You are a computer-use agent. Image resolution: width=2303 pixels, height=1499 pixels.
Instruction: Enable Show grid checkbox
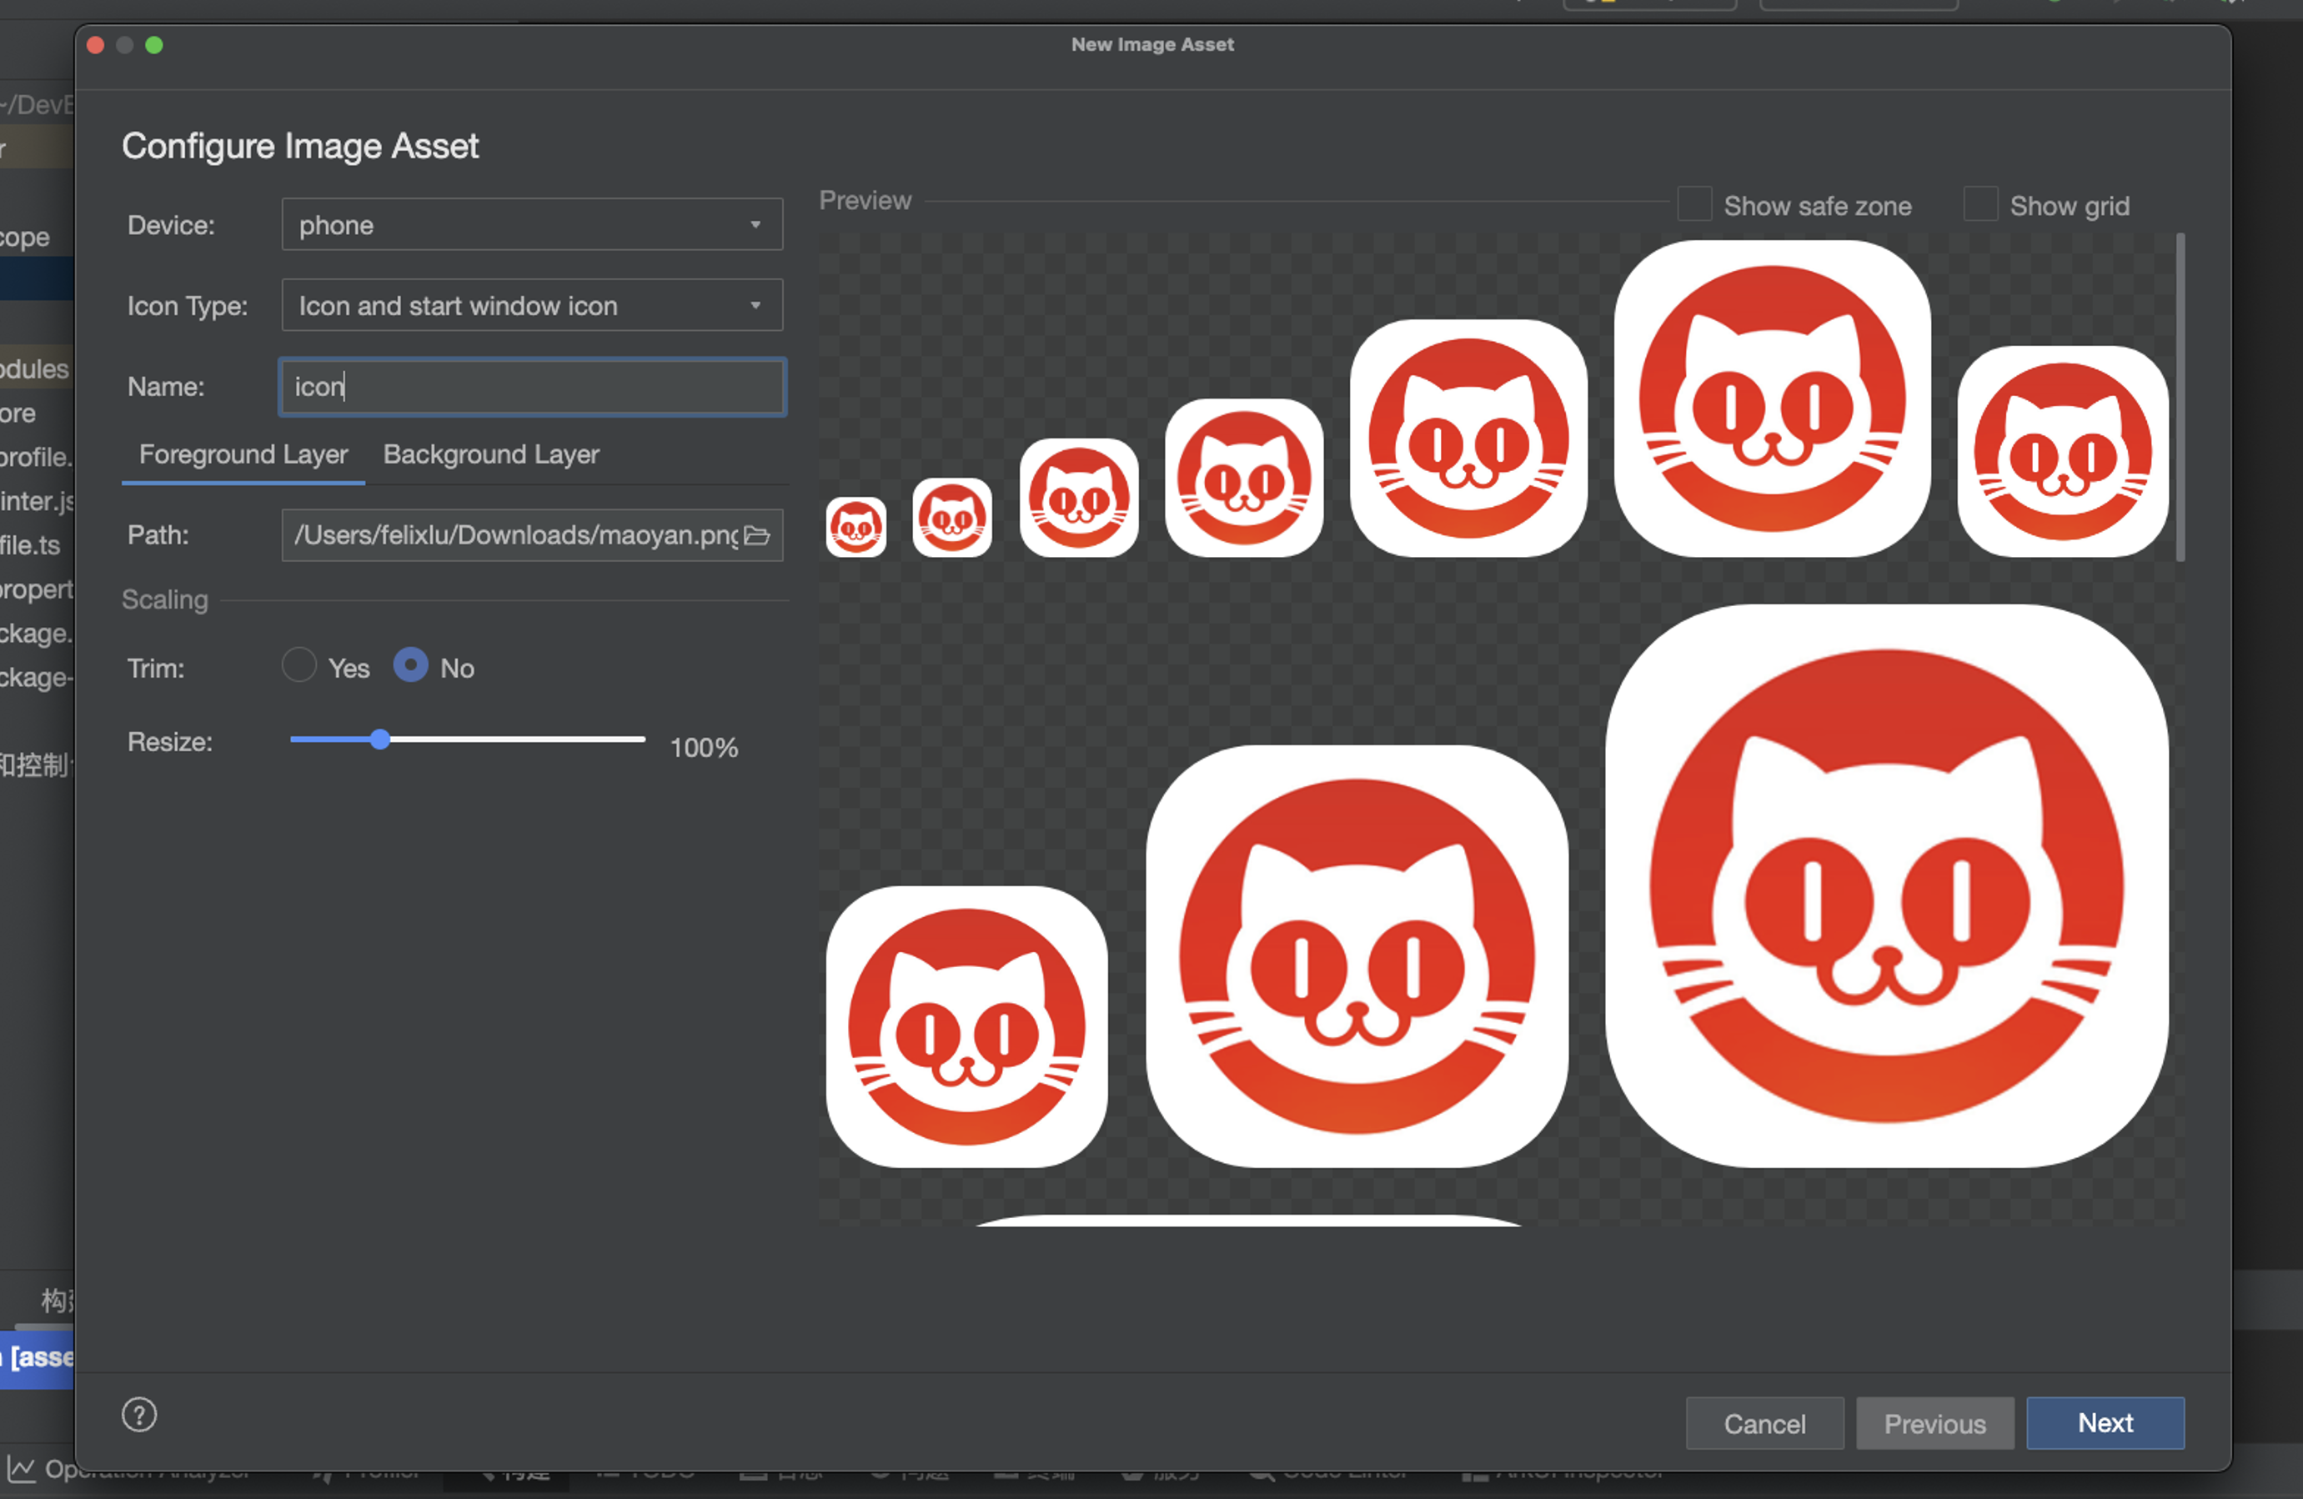(1979, 204)
